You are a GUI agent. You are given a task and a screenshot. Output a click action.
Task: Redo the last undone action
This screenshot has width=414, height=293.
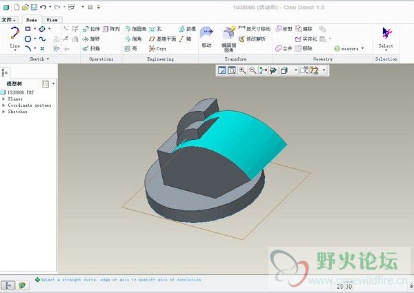pos(57,7)
